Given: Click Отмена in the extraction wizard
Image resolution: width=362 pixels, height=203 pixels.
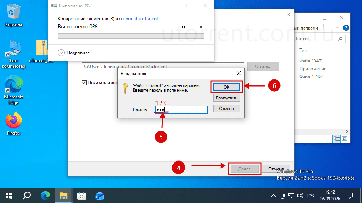Looking at the screenshot, I should [276, 169].
